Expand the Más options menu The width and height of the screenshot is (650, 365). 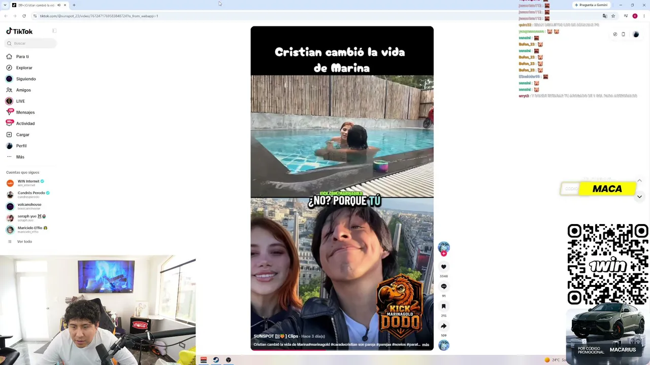point(20,157)
